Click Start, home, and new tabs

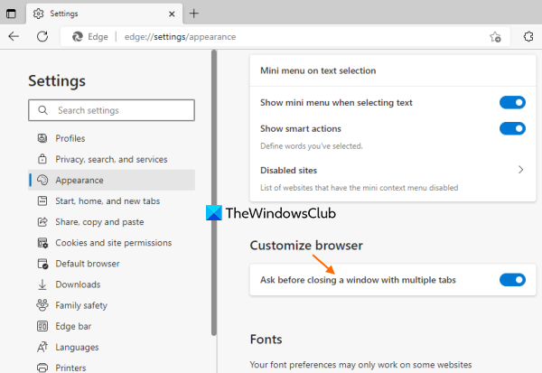[x=107, y=200]
